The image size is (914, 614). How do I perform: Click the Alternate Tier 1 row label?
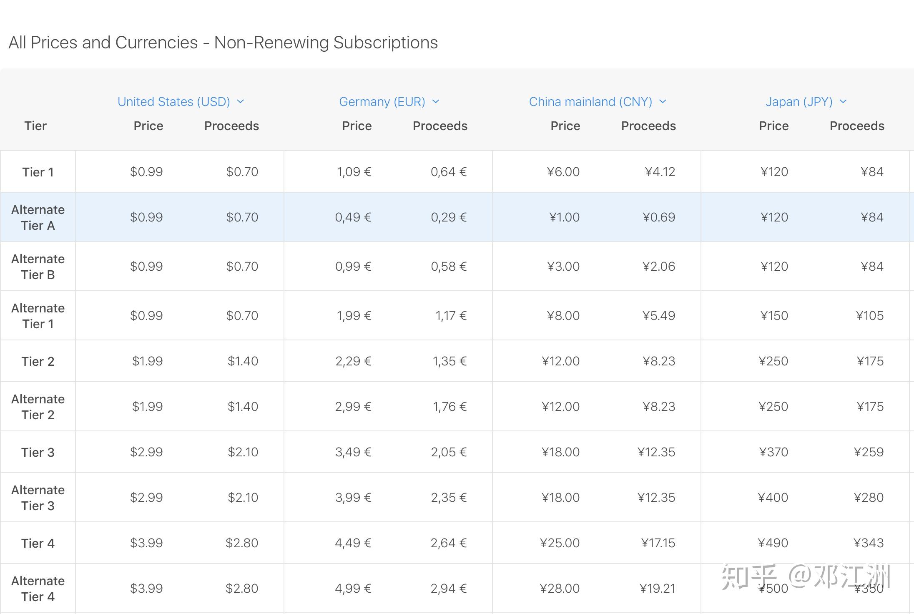point(38,316)
